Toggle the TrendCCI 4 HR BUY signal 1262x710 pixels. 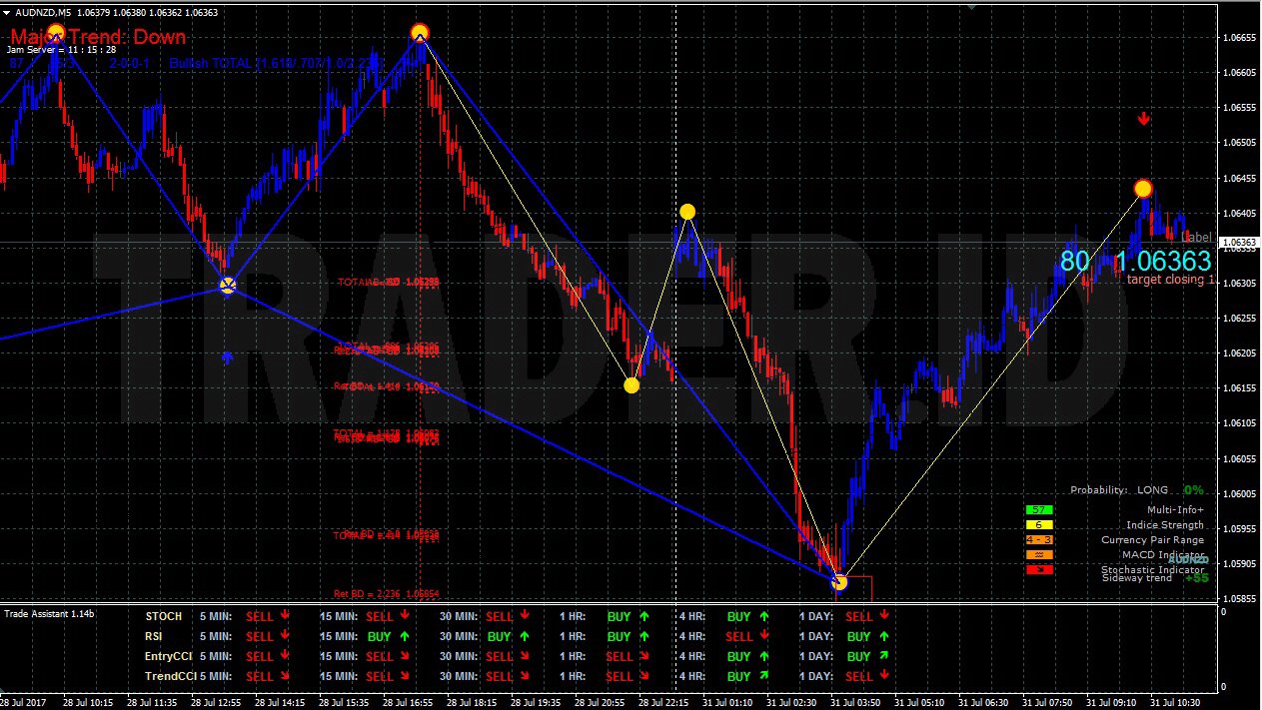[x=740, y=676]
